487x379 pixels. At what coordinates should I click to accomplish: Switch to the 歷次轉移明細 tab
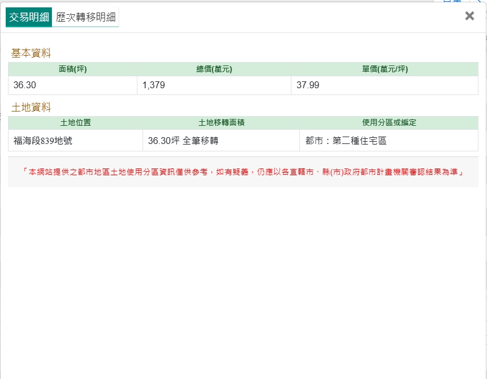86,17
